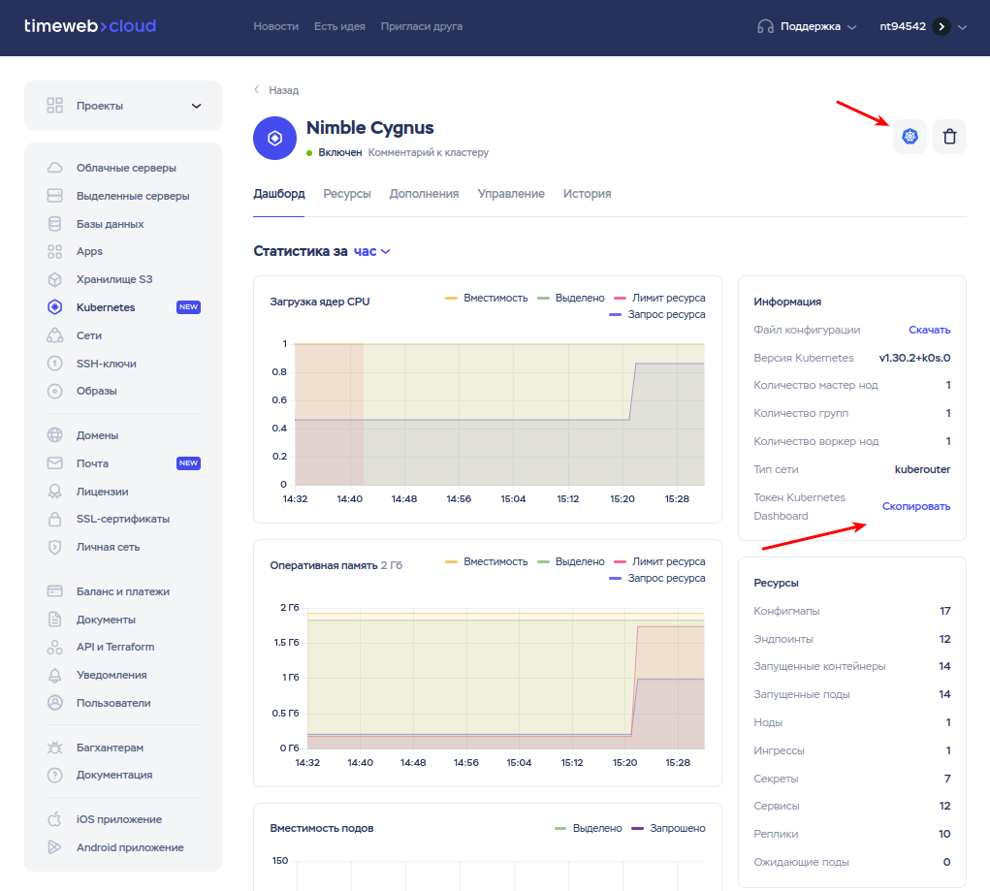The height and width of the screenshot is (891, 990).
Task: Click the Запущенные поды resource row
Action: click(851, 694)
